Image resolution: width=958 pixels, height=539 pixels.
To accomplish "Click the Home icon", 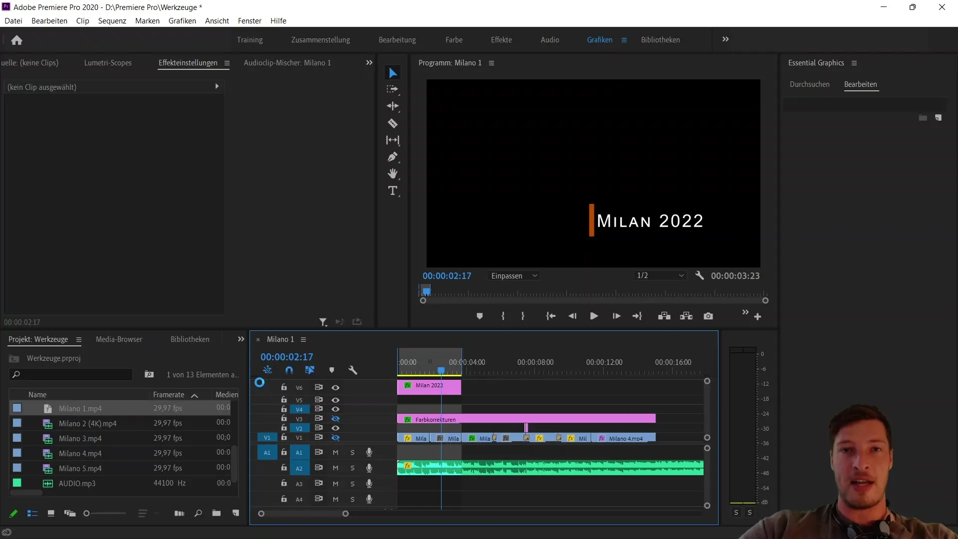I will click(x=16, y=40).
